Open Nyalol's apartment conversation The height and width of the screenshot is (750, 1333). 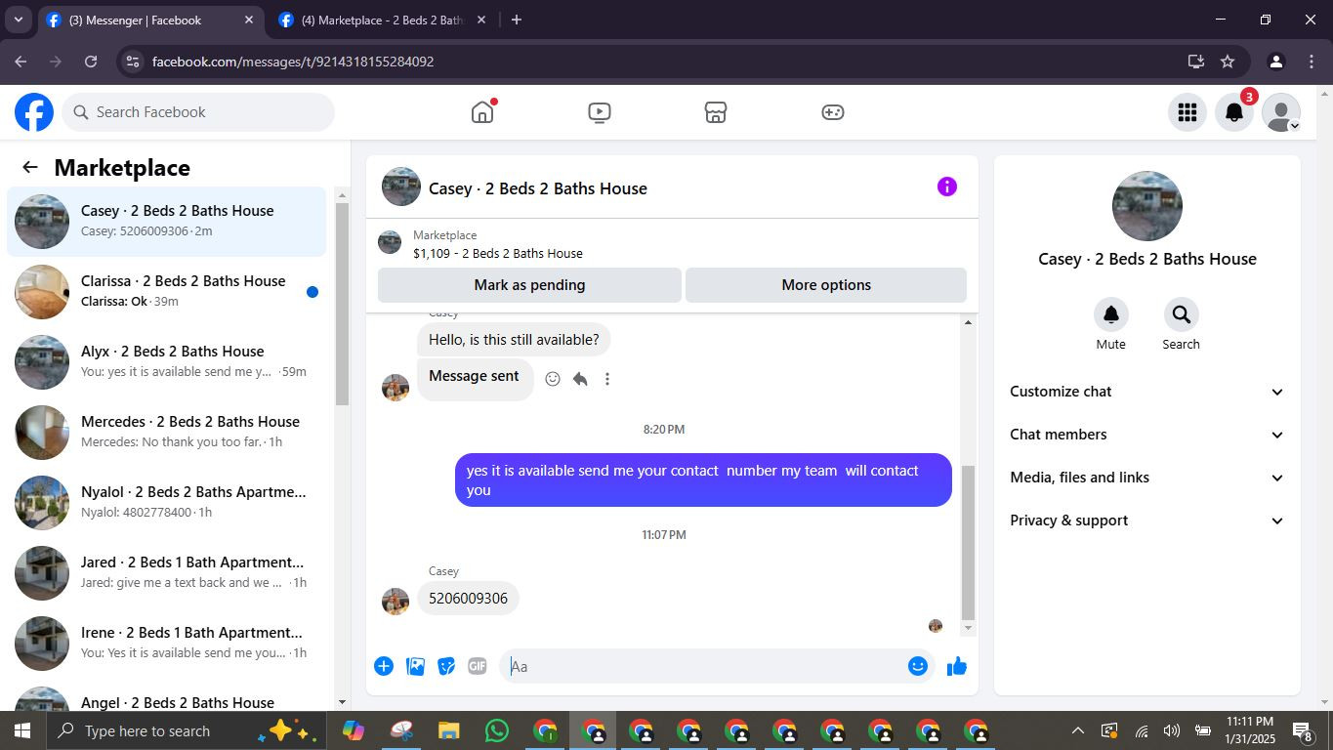pos(167,503)
